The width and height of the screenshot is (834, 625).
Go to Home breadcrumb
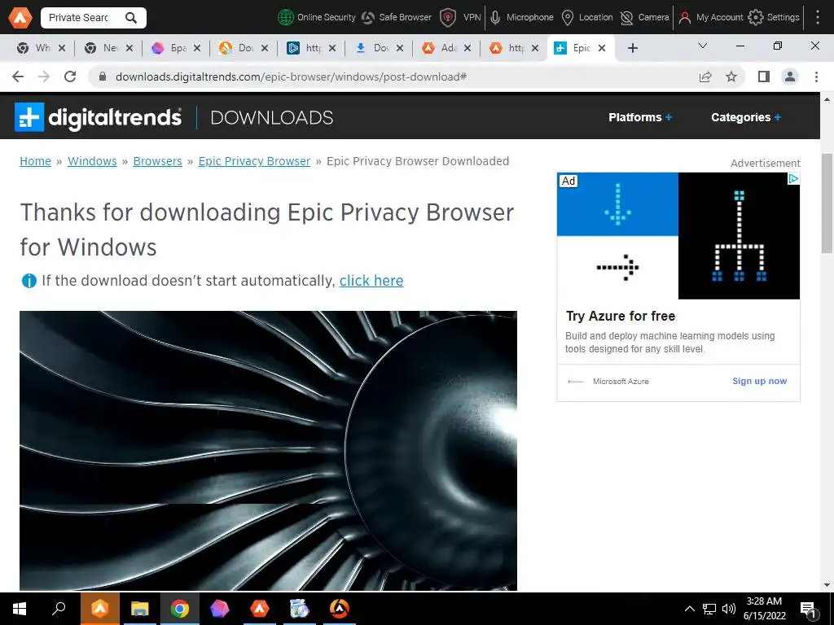pos(35,161)
